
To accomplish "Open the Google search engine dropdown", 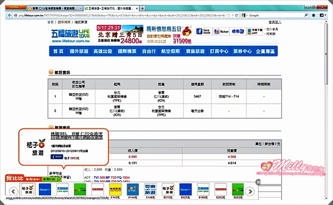I will (244, 16).
